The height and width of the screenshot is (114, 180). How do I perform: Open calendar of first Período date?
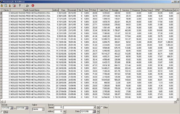(x=12, y=108)
